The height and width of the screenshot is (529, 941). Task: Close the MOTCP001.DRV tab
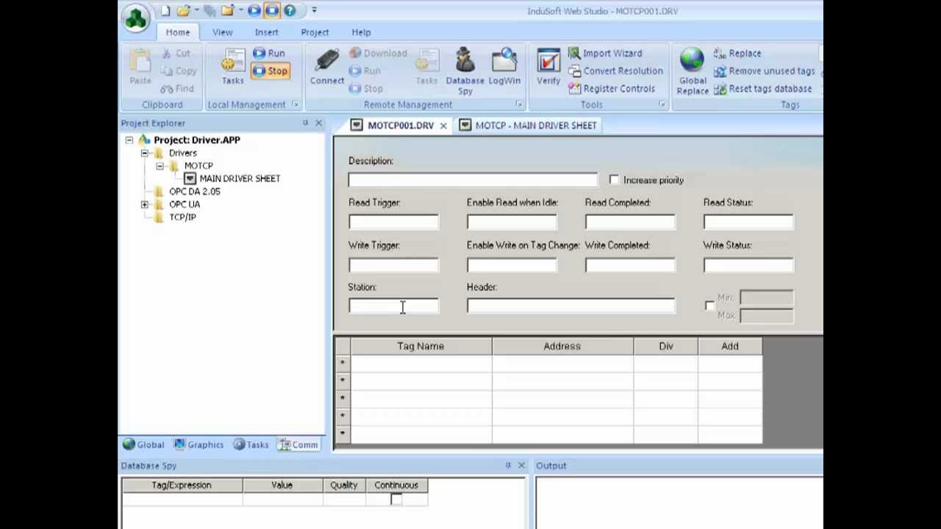443,126
